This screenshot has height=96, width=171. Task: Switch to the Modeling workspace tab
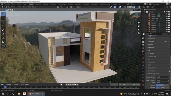tap(38, 4)
